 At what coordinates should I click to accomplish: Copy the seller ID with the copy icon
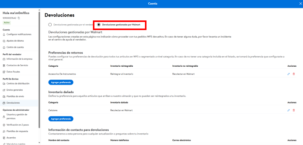[x=19, y=18]
